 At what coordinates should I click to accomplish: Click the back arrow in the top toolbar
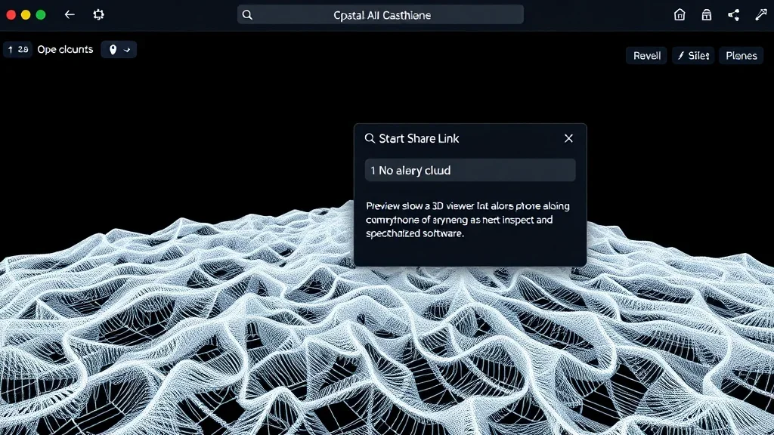coord(69,14)
